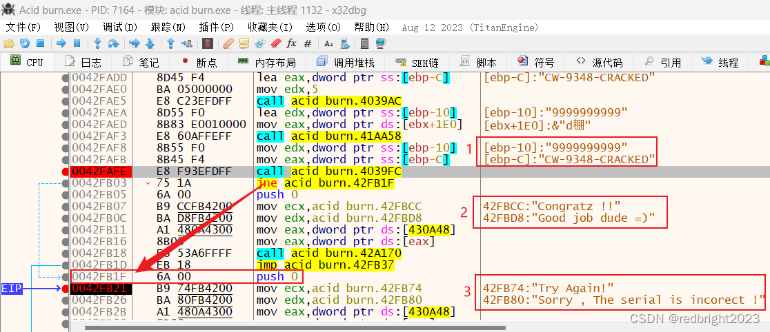The height and width of the screenshot is (332, 770).
Task: Switch to the 线程 tab
Action: pos(720,62)
